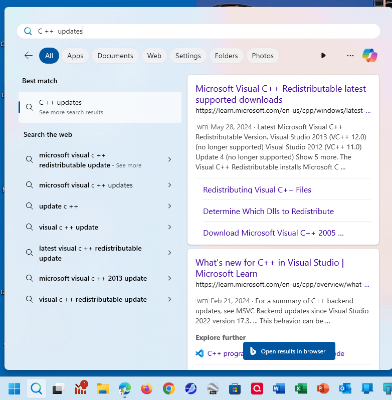Expand 'latest visual c ++ redistributable update' arrow
The width and height of the screenshot is (392, 400).
[x=169, y=253]
